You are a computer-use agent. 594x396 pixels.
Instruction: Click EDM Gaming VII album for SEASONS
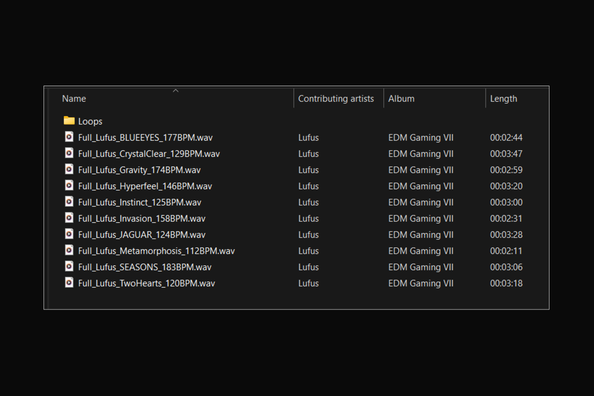(x=421, y=267)
